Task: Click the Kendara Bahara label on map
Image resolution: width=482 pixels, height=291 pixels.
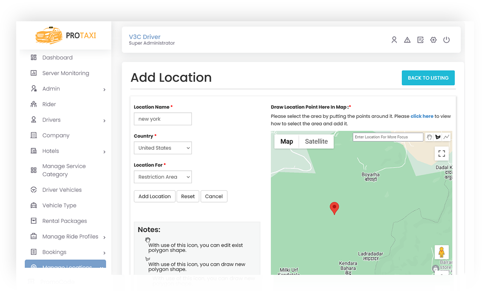Action: 348,268
